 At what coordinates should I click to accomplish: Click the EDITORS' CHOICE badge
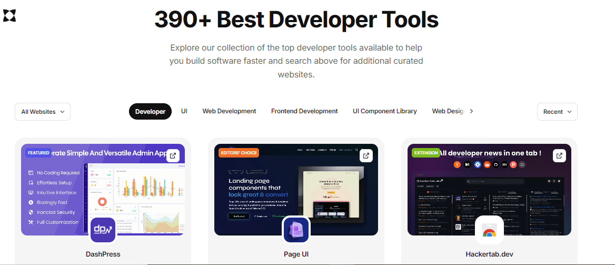(239, 153)
